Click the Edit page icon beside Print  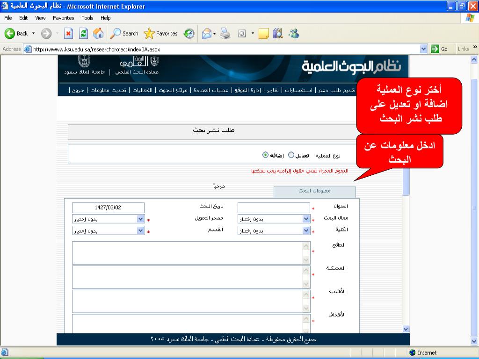click(242, 34)
